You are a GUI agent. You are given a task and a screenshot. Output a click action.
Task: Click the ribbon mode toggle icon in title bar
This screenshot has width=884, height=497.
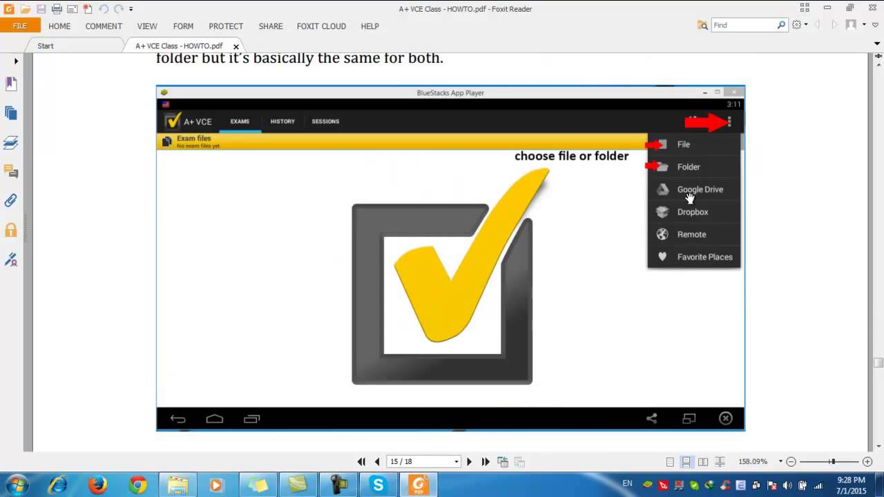click(x=805, y=8)
